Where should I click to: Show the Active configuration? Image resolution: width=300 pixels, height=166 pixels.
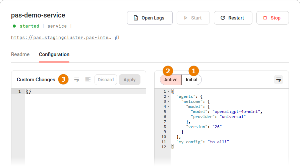(171, 80)
